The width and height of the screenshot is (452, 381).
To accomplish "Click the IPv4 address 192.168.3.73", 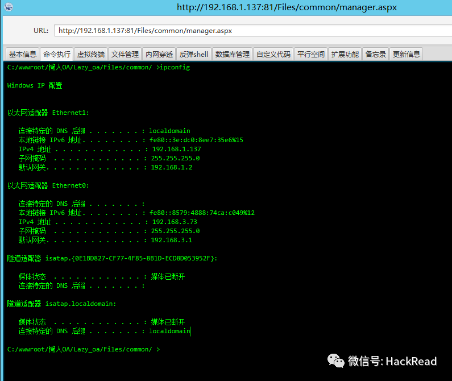I will [x=175, y=222].
